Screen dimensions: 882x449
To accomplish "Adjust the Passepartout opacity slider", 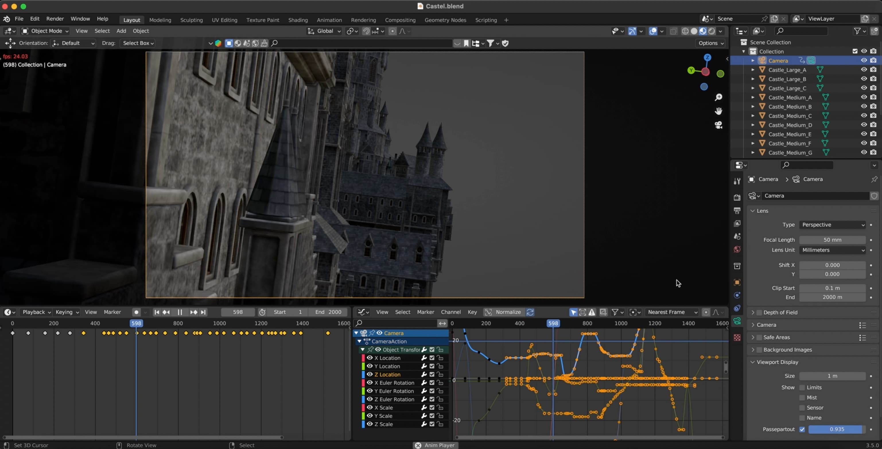I will click(837, 429).
